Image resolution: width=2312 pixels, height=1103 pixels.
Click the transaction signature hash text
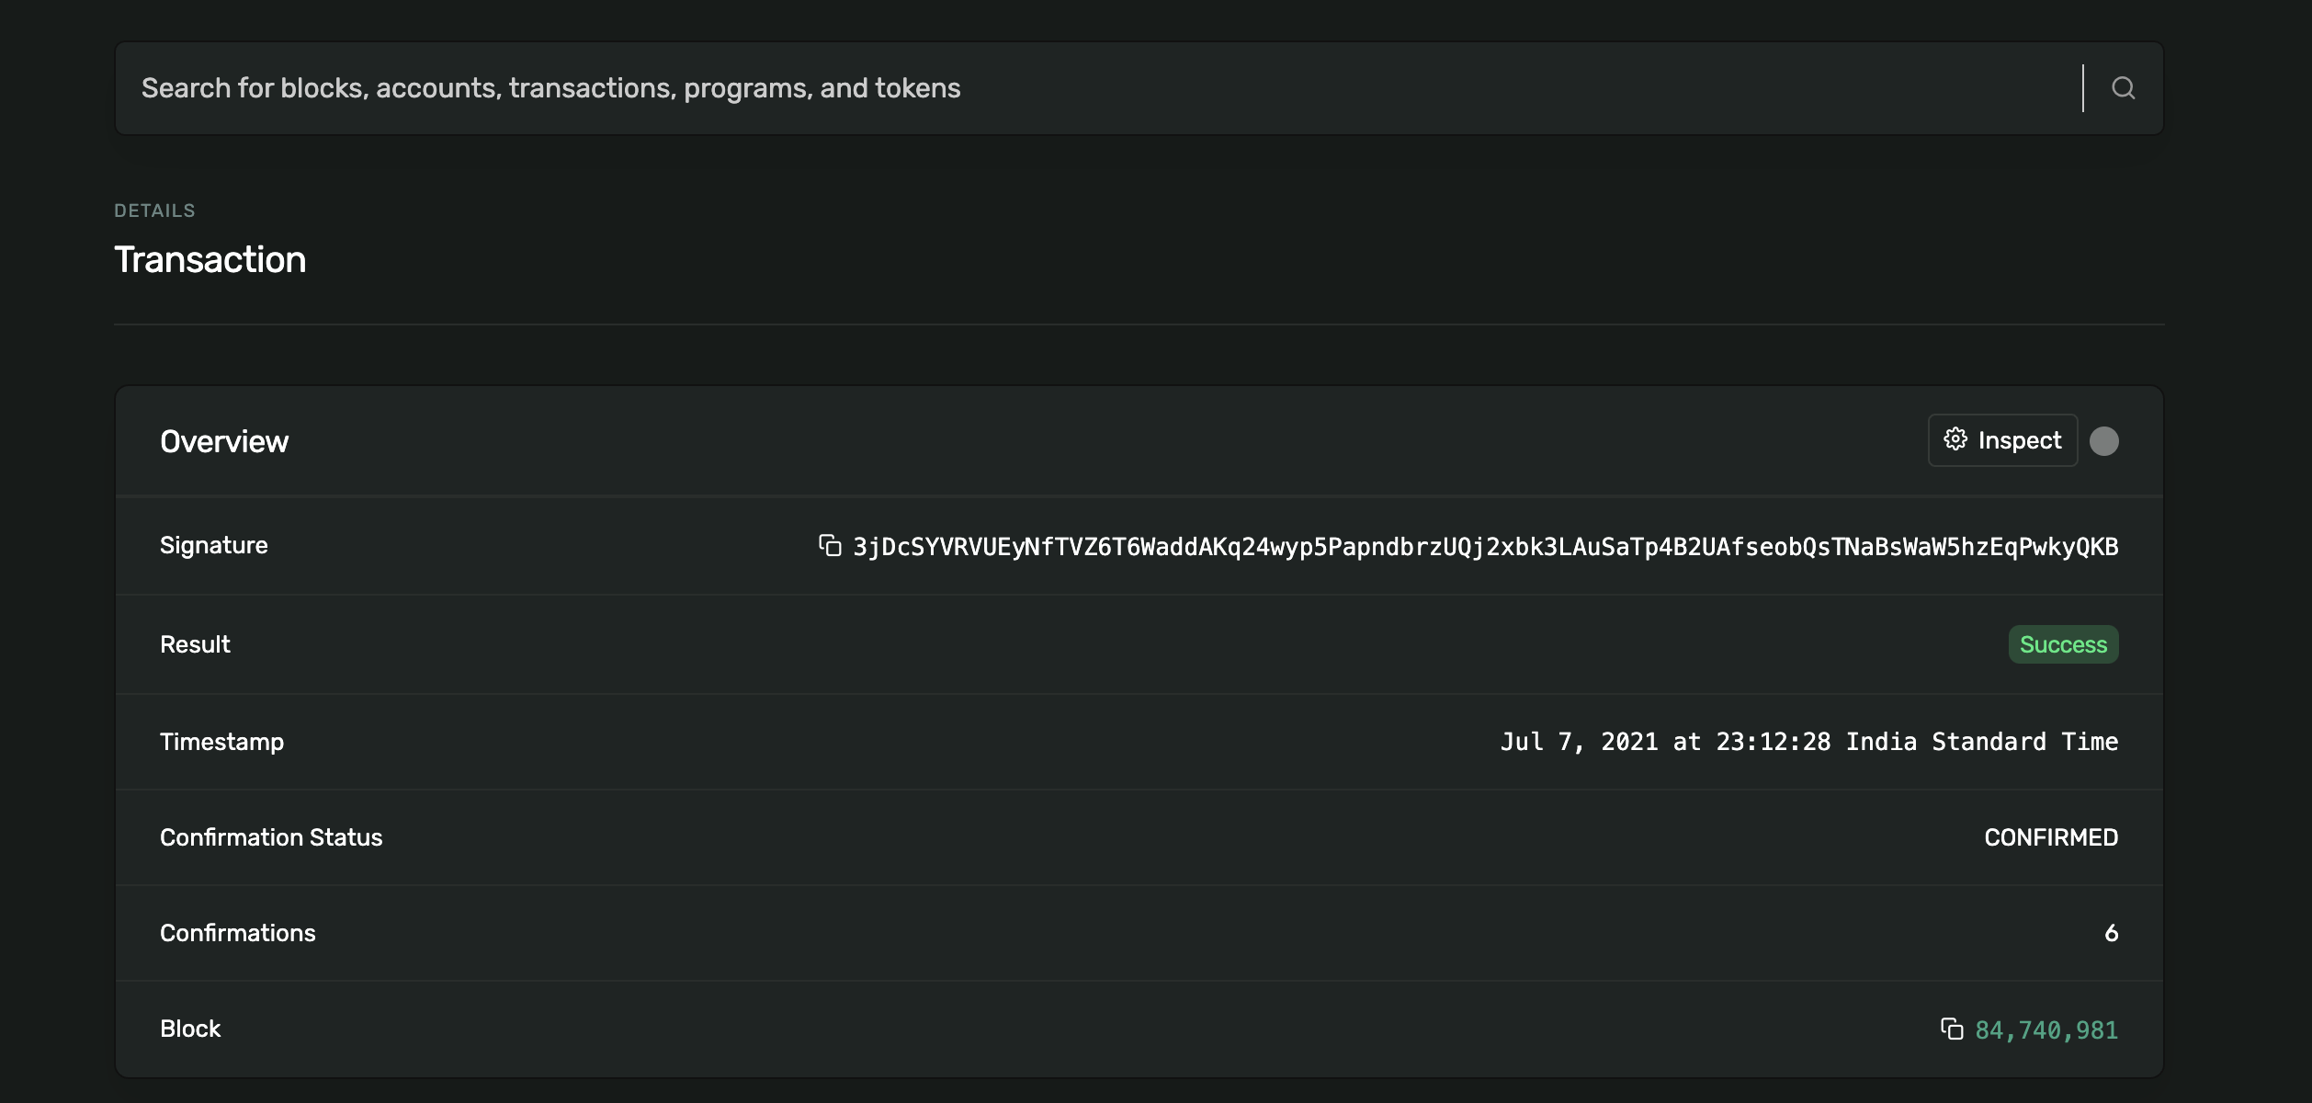coord(1485,547)
